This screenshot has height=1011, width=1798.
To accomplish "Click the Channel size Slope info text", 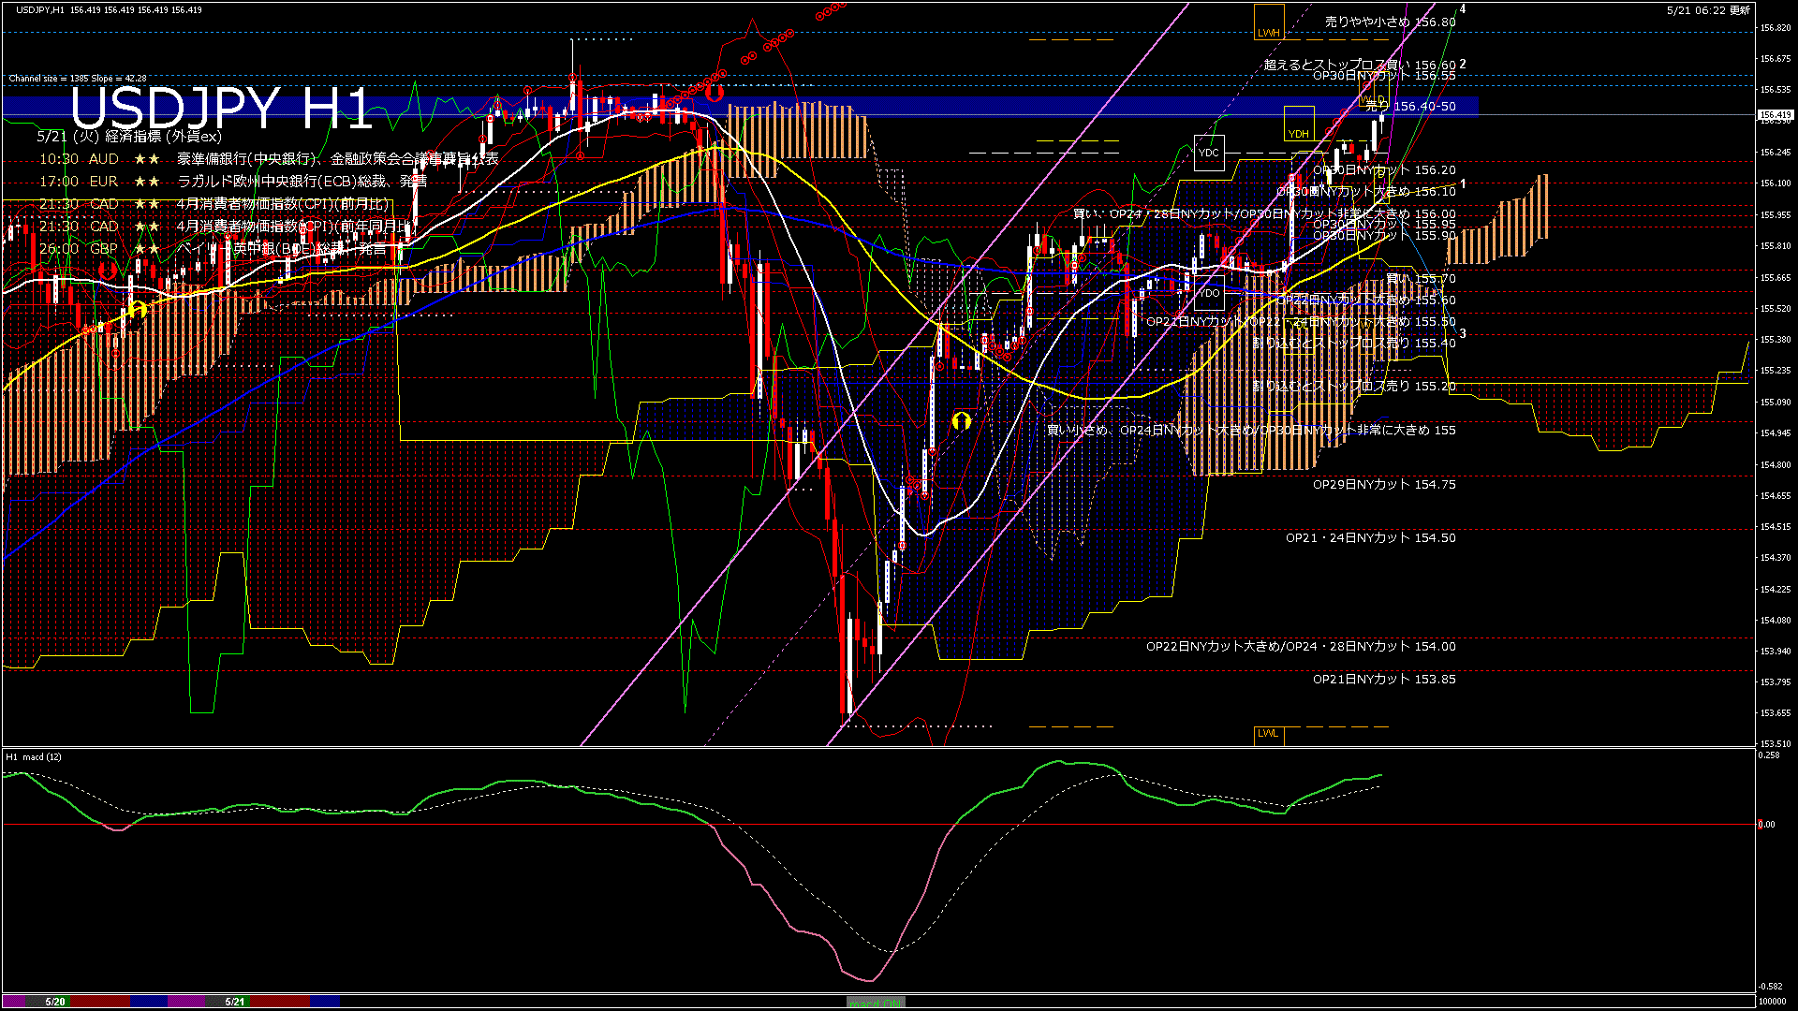I will click(78, 79).
